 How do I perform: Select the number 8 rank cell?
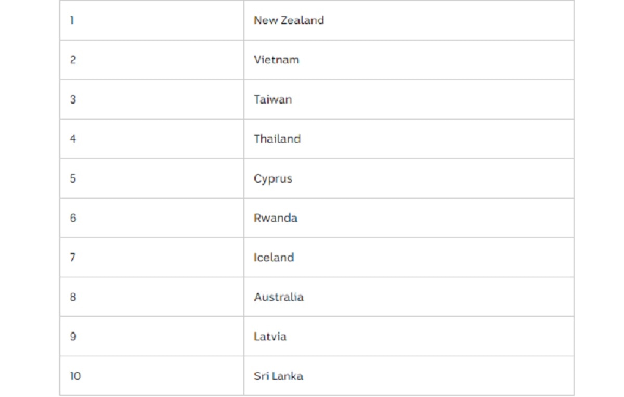pos(73,297)
